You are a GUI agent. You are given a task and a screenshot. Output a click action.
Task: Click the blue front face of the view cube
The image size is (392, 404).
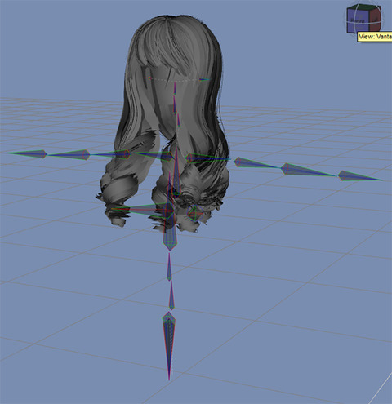pyautogui.click(x=358, y=20)
